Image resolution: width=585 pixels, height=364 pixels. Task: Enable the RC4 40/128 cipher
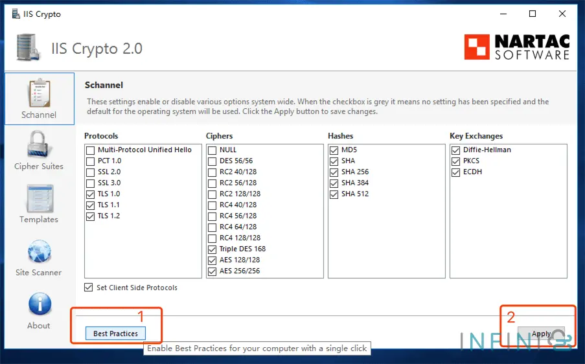pyautogui.click(x=212, y=205)
